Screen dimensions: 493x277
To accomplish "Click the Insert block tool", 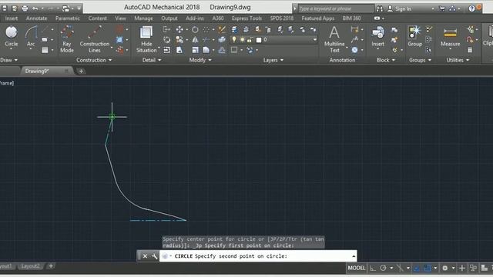I will (x=377, y=37).
